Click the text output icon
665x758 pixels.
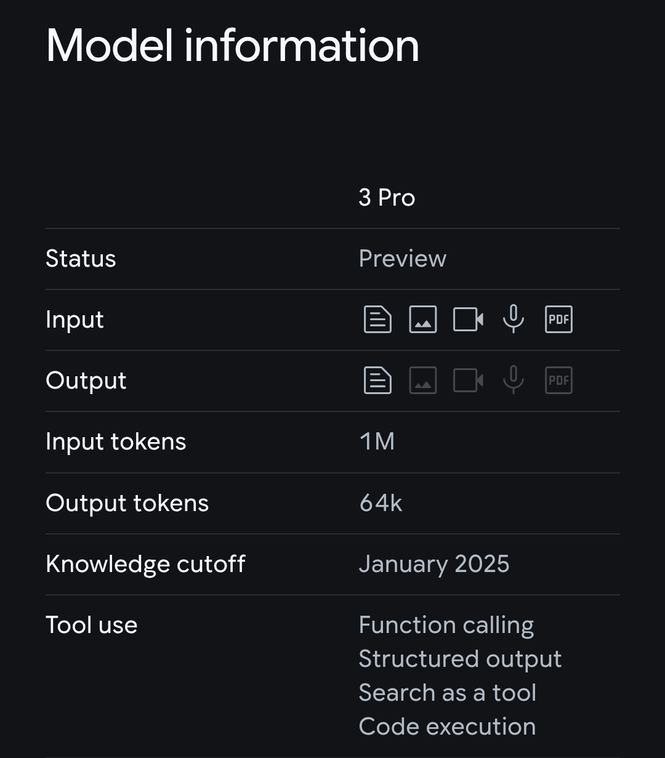coord(377,381)
